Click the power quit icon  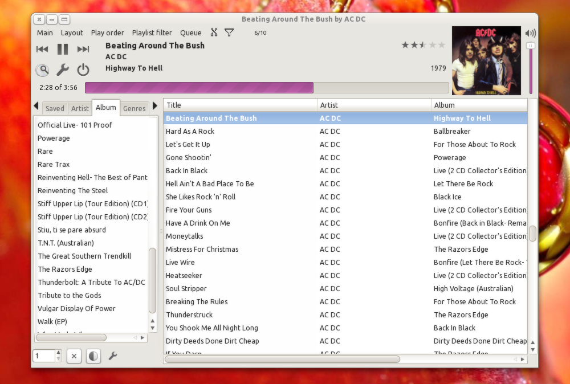click(x=83, y=70)
